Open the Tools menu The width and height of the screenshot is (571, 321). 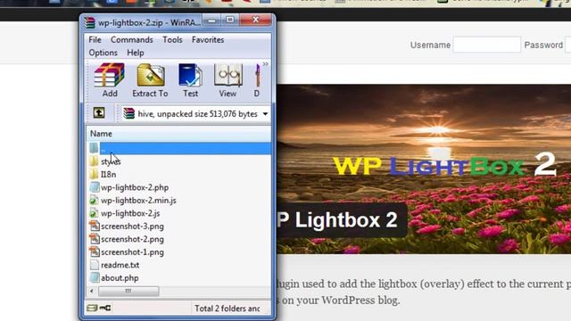172,39
